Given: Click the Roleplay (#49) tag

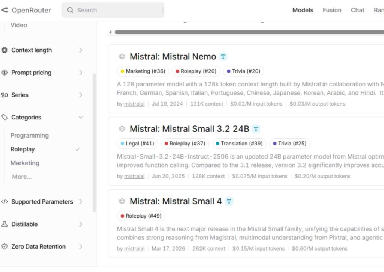Looking at the screenshot, I should [141, 216].
